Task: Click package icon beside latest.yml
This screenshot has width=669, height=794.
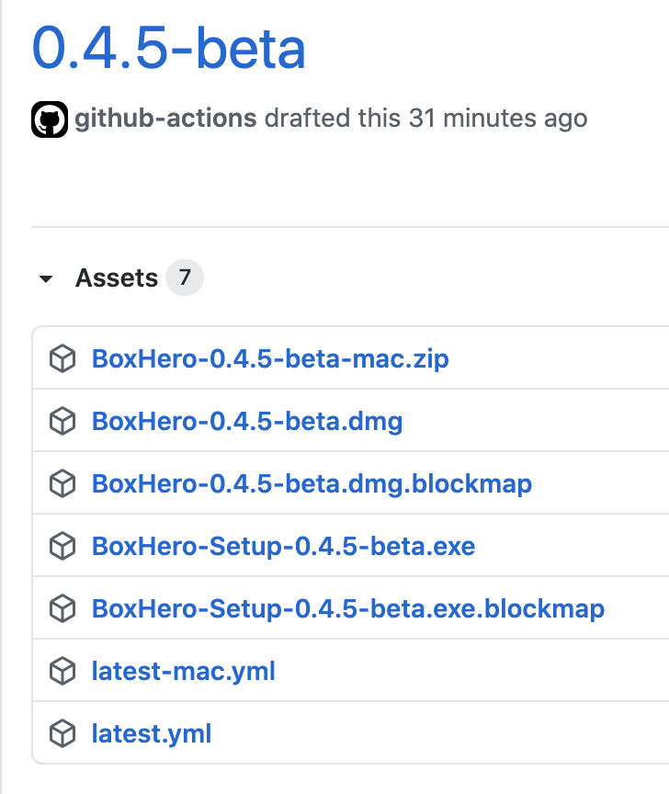Action: click(62, 733)
